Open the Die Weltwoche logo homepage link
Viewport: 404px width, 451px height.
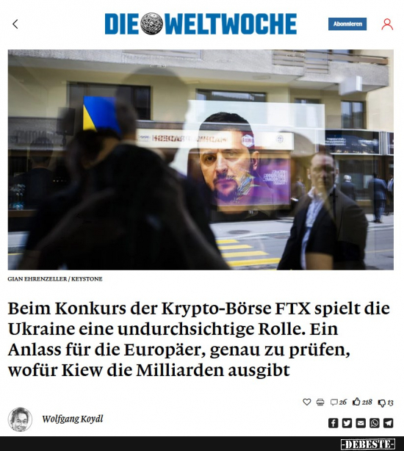(201, 24)
